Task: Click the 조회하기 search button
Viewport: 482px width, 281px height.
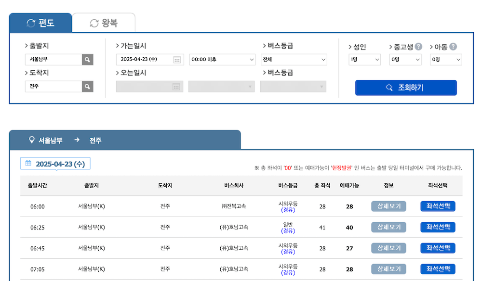Action: [406, 88]
